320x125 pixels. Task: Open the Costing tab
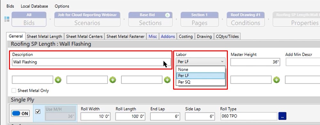pyautogui.click(x=186, y=36)
